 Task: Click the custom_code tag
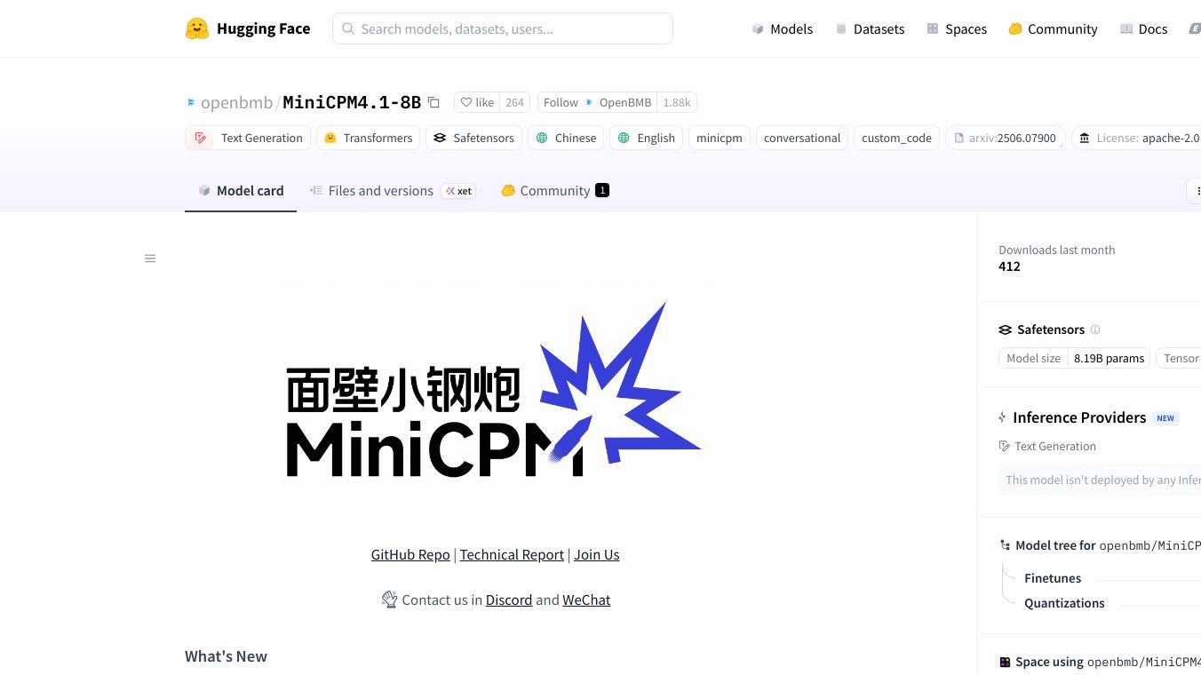896,138
